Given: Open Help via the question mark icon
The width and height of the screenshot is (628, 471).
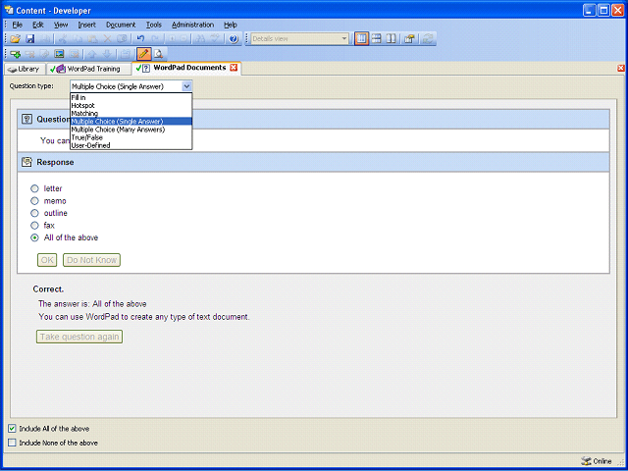Looking at the screenshot, I should (x=234, y=39).
